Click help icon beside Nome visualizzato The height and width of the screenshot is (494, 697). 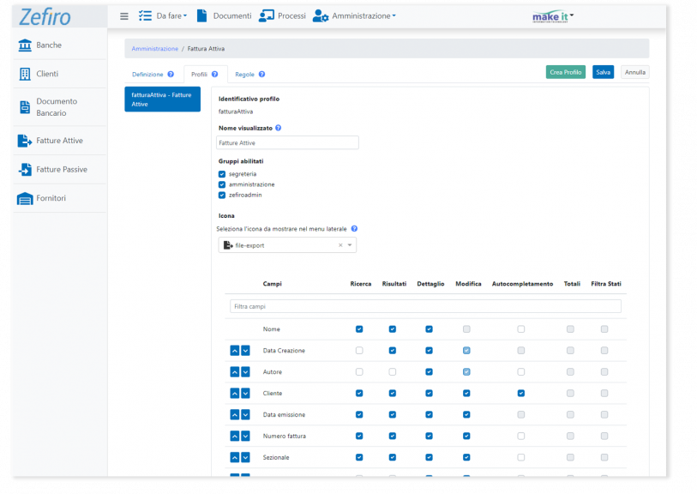[279, 128]
